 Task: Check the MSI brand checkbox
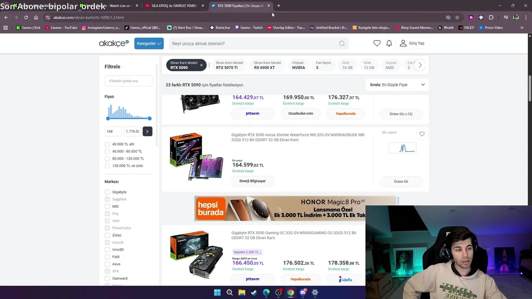pyautogui.click(x=107, y=206)
